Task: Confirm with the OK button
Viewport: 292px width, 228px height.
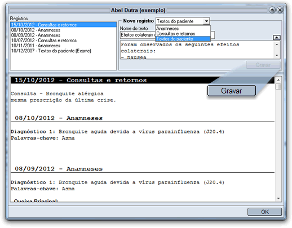Action: pyautogui.click(x=264, y=212)
